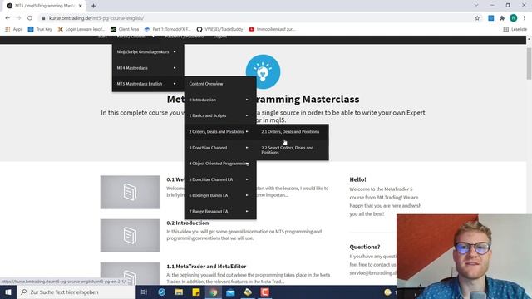Open the Apps bookmark shortcut
This screenshot has height=299, width=532.
coord(14,30)
